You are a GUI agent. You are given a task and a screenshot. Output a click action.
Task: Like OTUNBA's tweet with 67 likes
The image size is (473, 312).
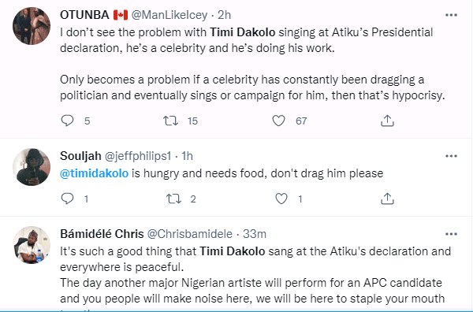click(x=278, y=121)
